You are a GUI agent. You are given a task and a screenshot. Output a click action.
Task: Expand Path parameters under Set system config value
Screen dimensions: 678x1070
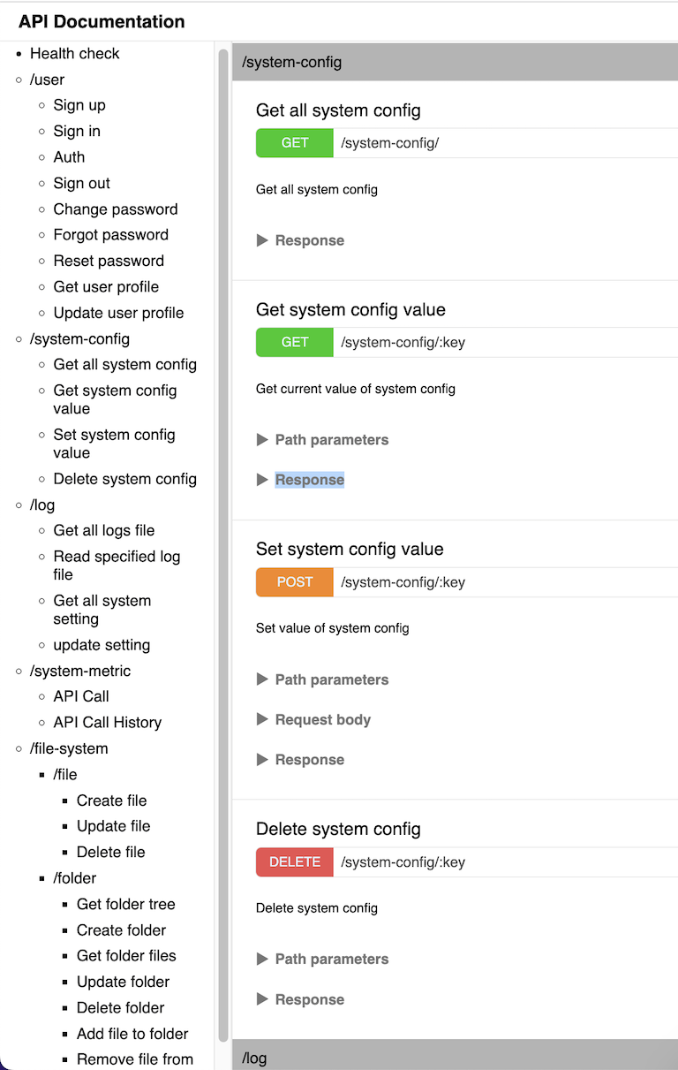pyautogui.click(x=322, y=679)
